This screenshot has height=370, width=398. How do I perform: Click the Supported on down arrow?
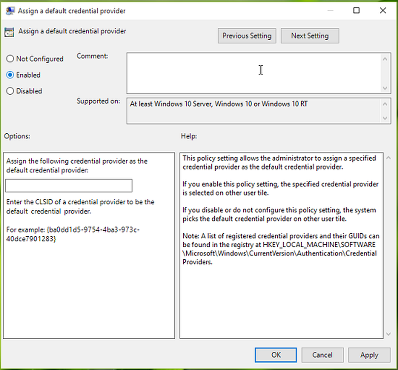point(386,118)
